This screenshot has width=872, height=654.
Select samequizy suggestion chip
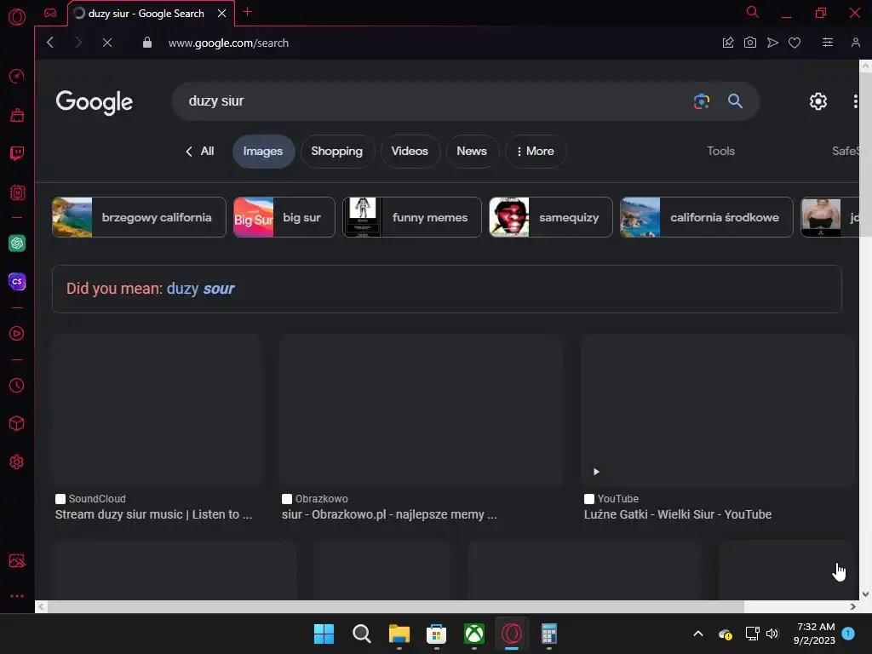(551, 217)
